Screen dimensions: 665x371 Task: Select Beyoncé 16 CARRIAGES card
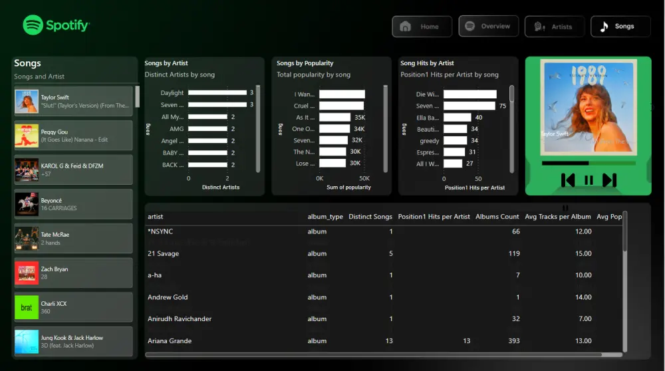[x=74, y=204]
